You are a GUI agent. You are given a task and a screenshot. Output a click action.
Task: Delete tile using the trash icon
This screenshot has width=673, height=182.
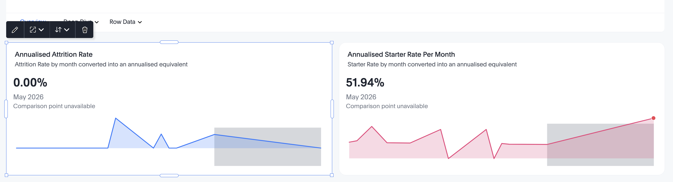coord(85,30)
